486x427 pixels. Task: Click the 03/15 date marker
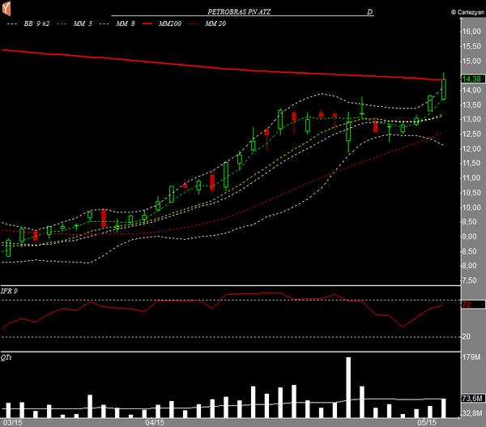pyautogui.click(x=11, y=422)
